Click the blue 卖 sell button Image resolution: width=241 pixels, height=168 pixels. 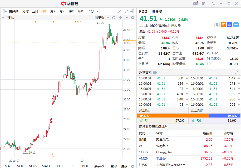230,25
